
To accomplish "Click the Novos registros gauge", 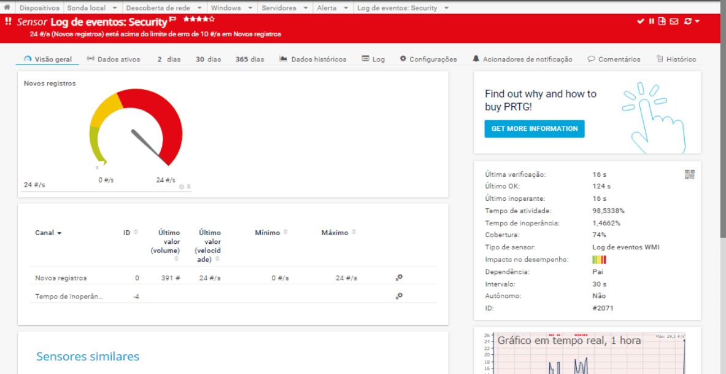I will [x=136, y=128].
